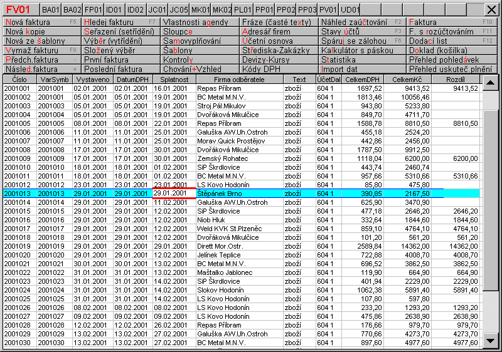Click the Firma odběratele column header

tap(240, 80)
